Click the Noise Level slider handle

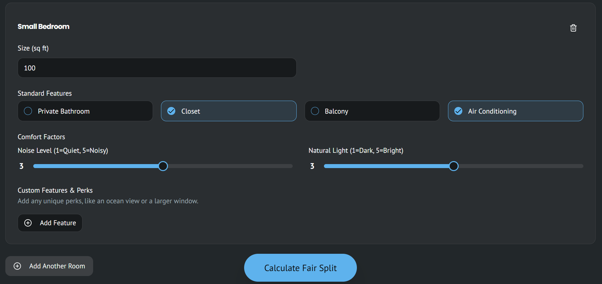tap(163, 166)
